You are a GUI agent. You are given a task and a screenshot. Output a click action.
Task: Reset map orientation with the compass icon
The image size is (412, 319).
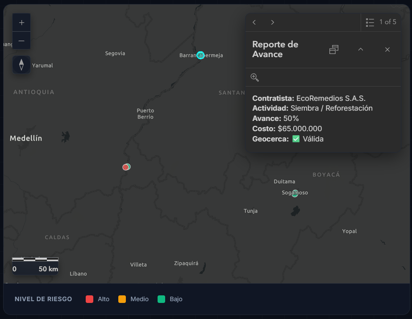pyautogui.click(x=21, y=65)
